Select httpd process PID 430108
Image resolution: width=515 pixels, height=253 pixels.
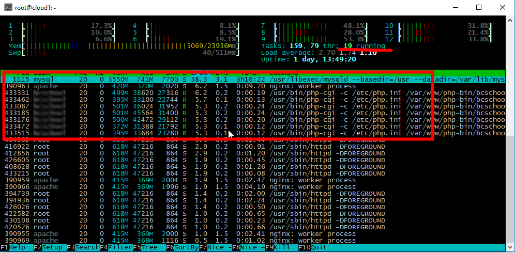coord(253,220)
